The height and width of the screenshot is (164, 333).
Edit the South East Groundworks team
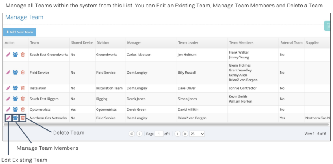click(x=8, y=55)
